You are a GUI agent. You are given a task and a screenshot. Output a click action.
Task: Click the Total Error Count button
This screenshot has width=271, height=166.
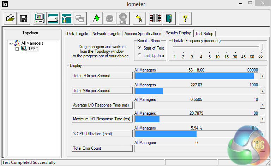click(102, 148)
